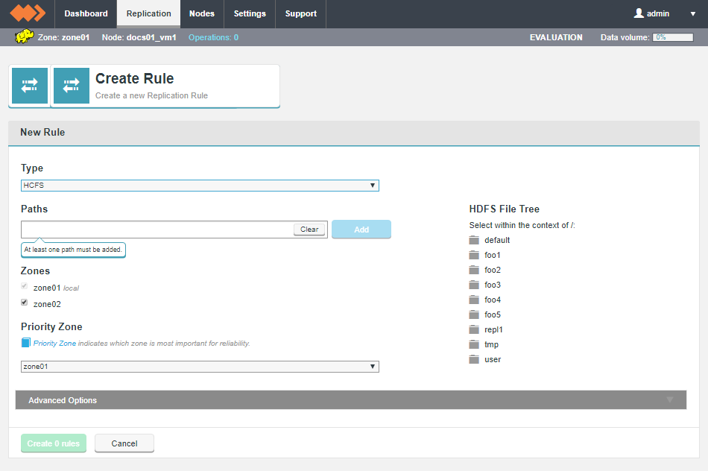The height and width of the screenshot is (471, 708).
Task: Click the 'At least one path must be added.' tooltip
Action: tap(73, 249)
